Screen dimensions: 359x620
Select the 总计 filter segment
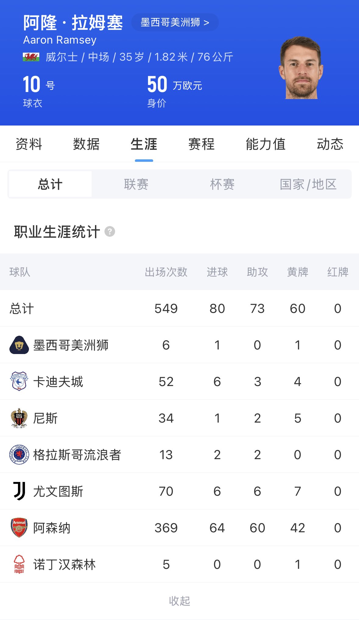click(50, 184)
